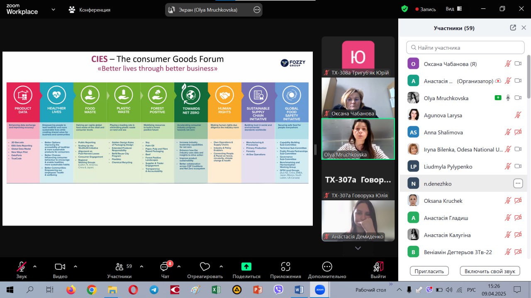Expand the arrow beside the Чат button
This screenshot has height=298, width=531.
pyautogui.click(x=179, y=267)
